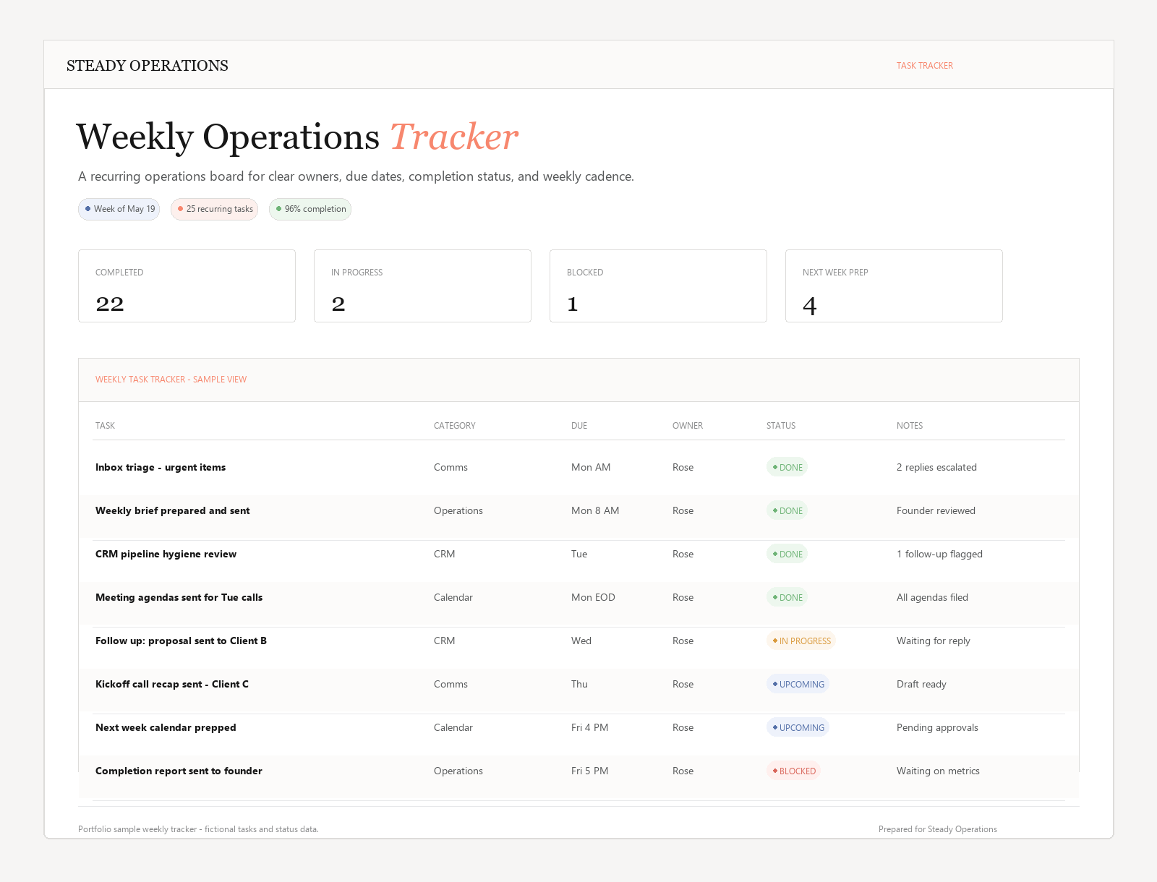Click 'Calendar' category in Meeting agendas row
The image size is (1157, 882).
[453, 597]
